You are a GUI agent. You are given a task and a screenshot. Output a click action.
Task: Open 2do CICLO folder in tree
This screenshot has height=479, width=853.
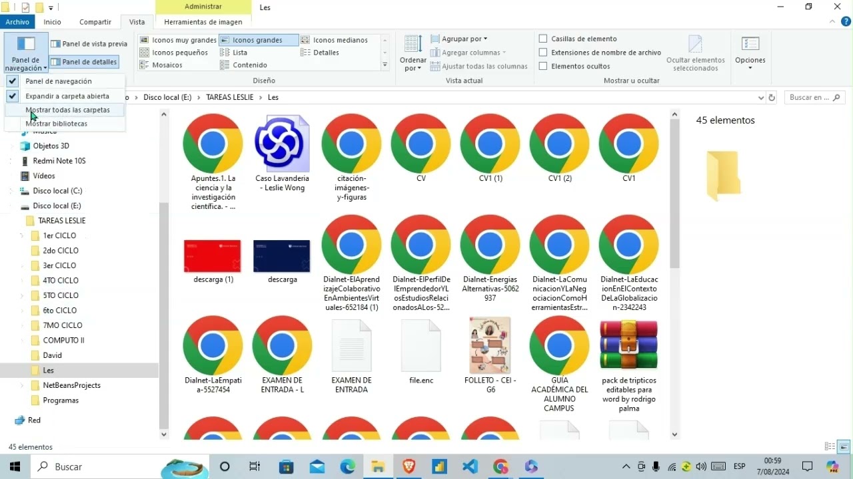(61, 251)
